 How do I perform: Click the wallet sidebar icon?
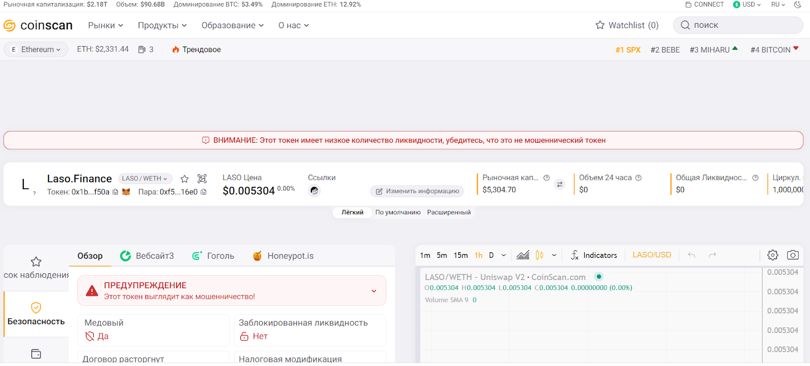[36, 354]
